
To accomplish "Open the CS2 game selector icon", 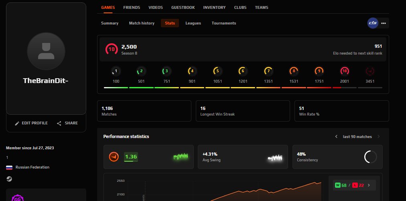I will tap(373, 23).
